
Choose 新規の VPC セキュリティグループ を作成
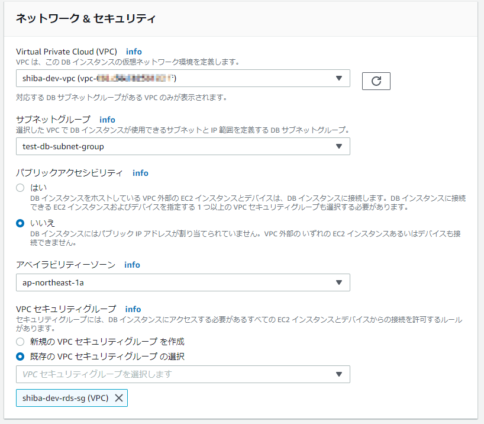tap(20, 342)
